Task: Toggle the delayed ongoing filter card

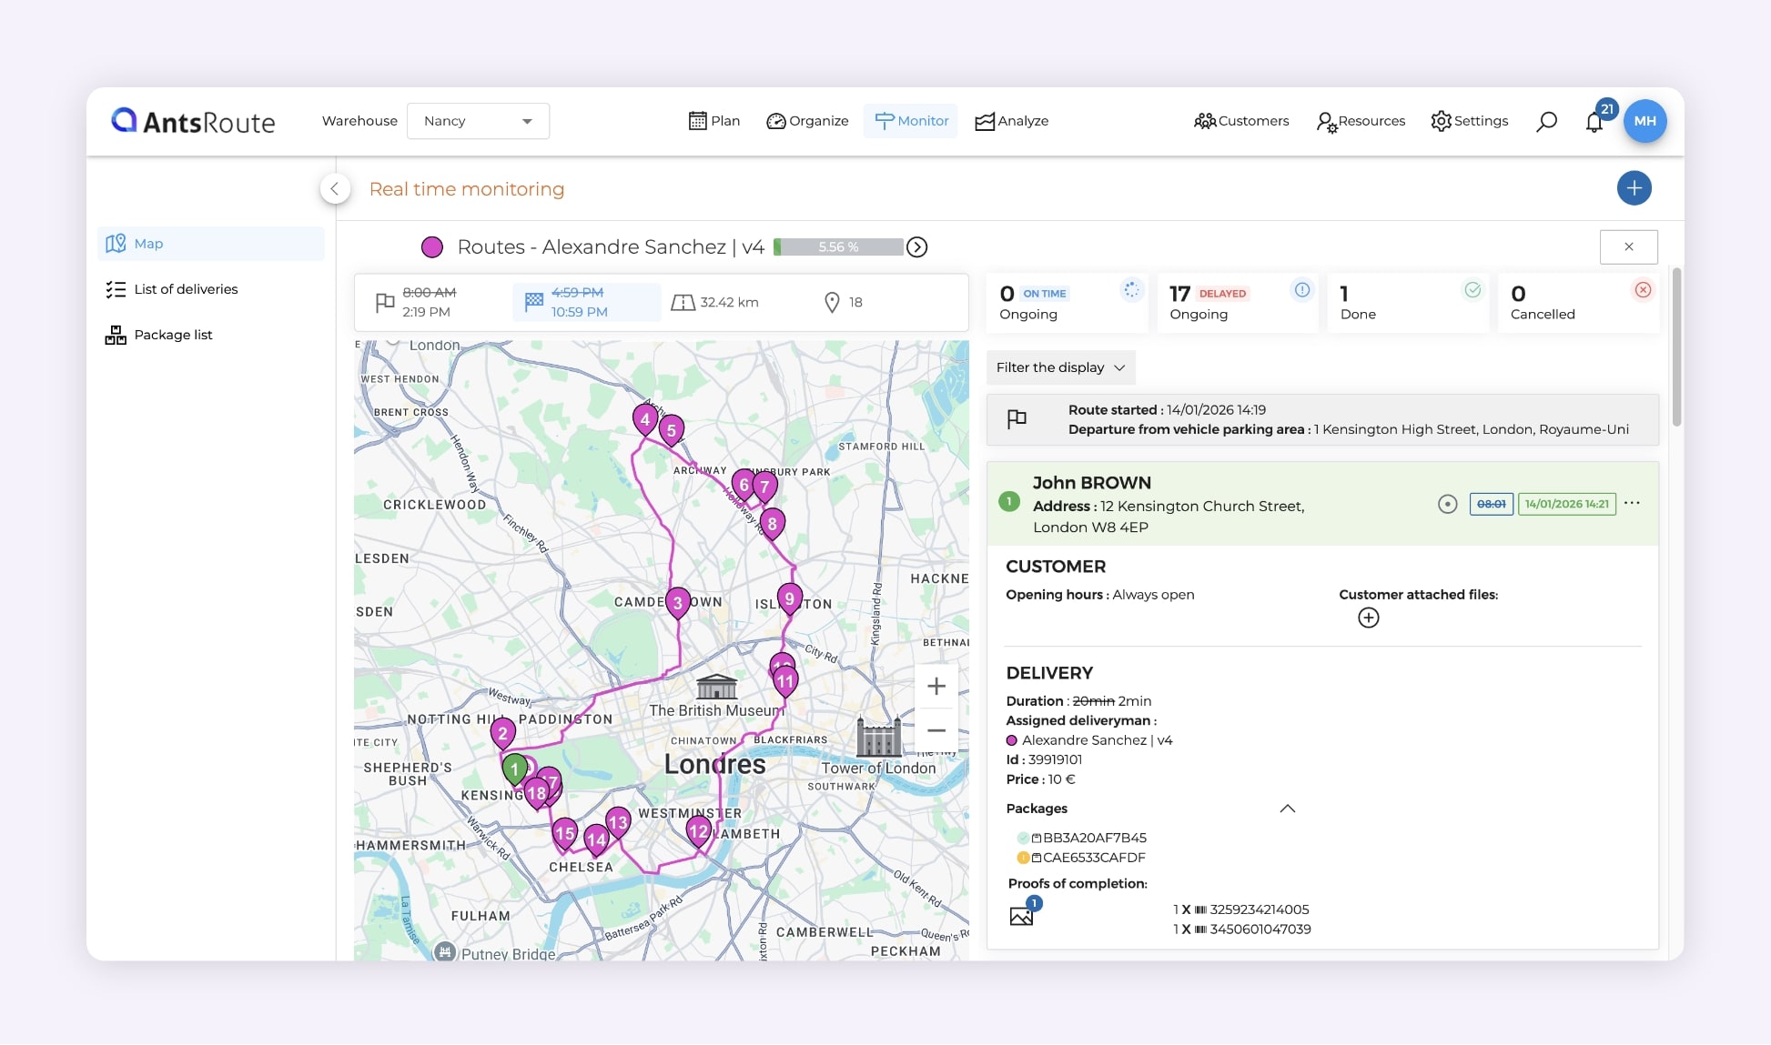Action: pyautogui.click(x=1237, y=303)
